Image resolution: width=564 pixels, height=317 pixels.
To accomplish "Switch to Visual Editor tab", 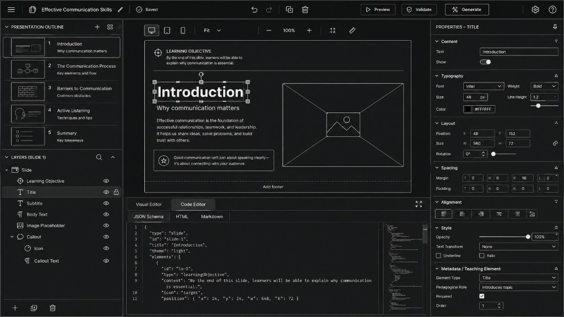I will 149,204.
